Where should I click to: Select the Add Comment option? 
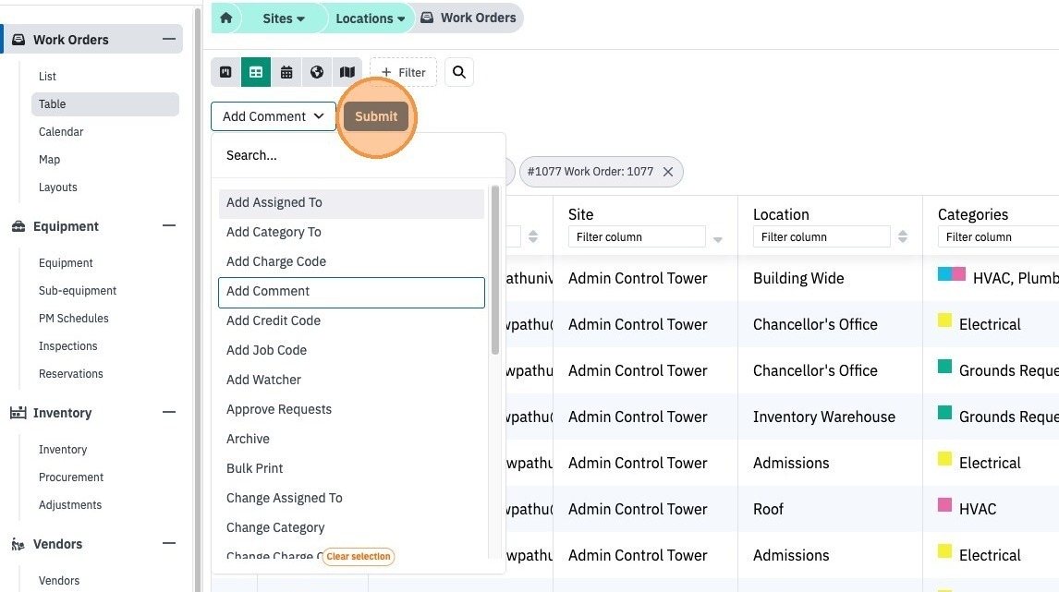tap(351, 292)
